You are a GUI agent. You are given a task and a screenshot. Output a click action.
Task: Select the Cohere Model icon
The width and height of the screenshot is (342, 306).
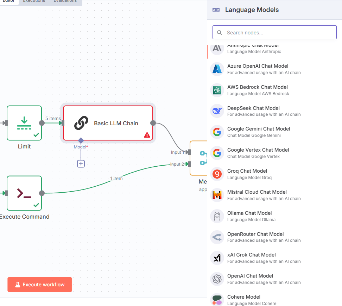217,300
